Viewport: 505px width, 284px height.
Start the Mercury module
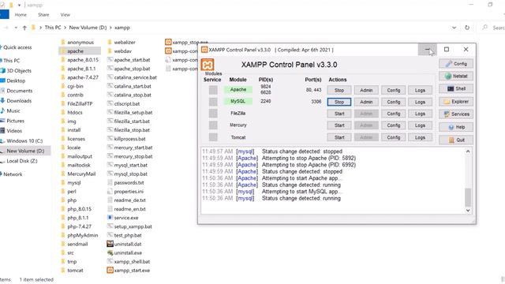(x=339, y=125)
